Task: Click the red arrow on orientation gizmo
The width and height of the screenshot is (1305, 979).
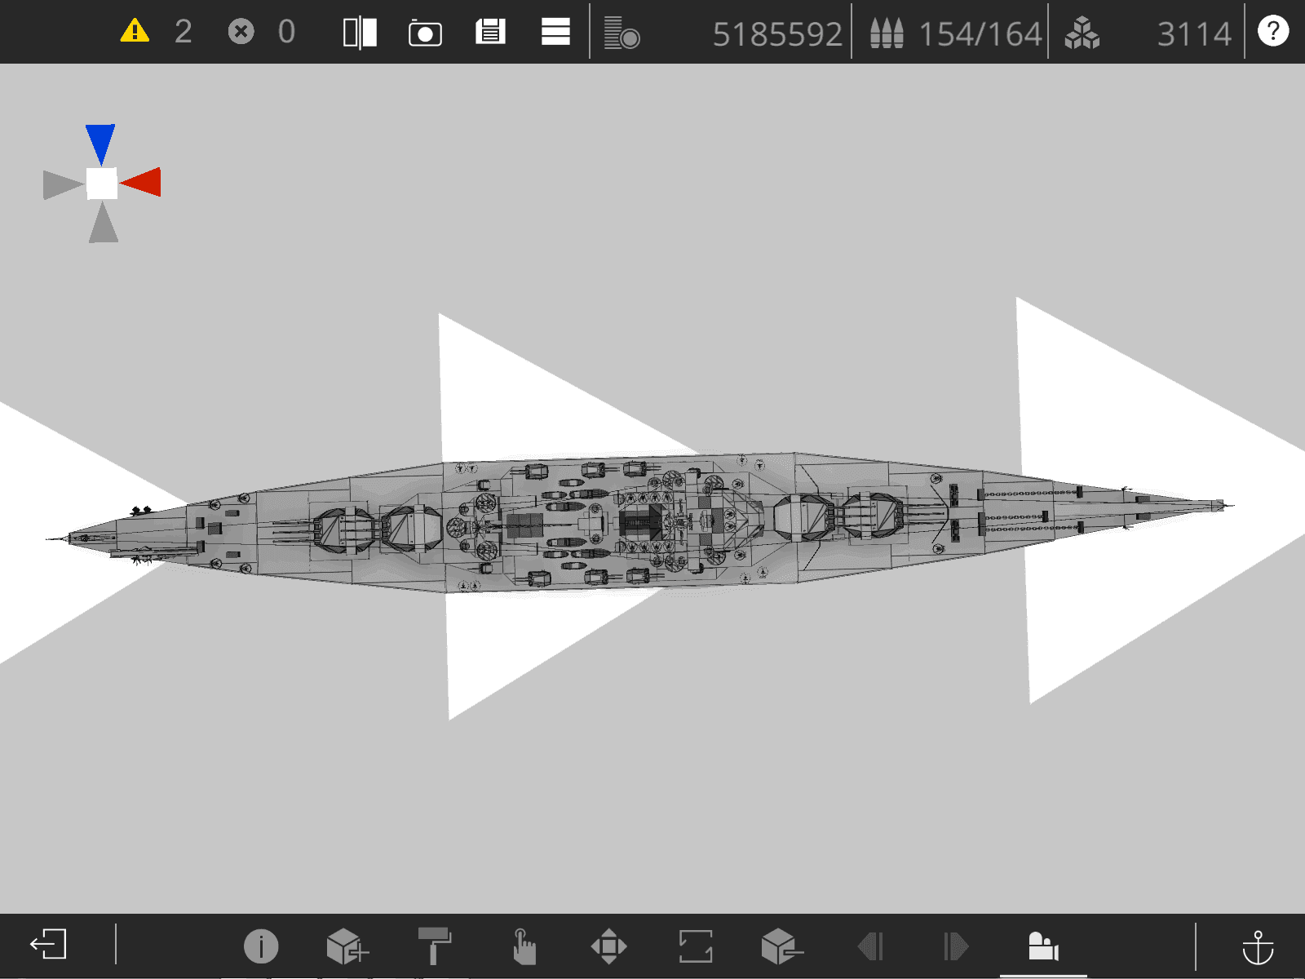Action: [140, 182]
